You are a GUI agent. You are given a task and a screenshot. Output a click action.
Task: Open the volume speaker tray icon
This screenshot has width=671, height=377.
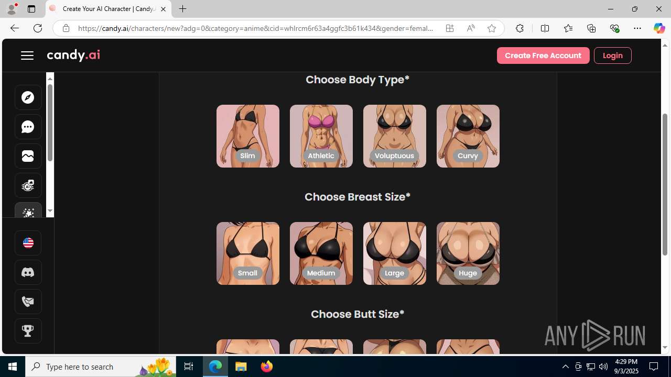click(603, 367)
